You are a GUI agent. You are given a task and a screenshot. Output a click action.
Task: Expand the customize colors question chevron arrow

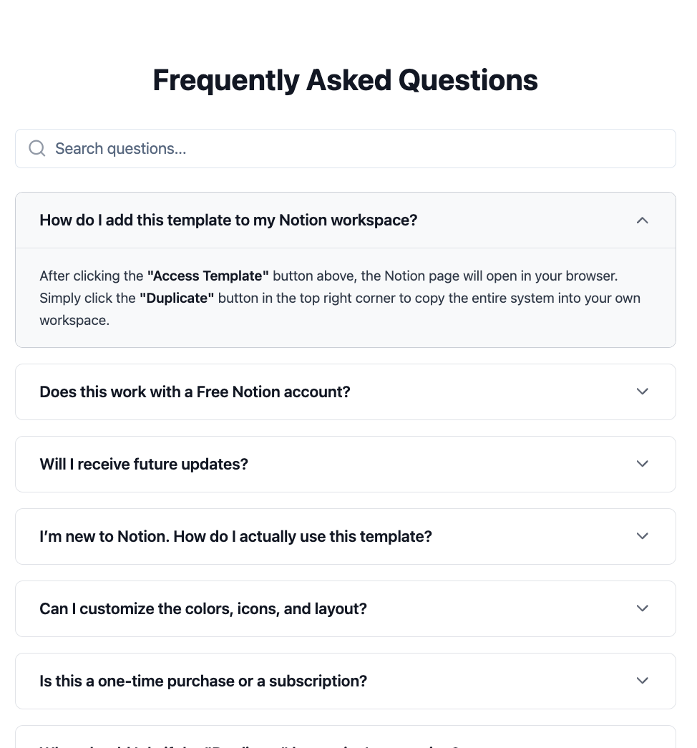coord(642,608)
